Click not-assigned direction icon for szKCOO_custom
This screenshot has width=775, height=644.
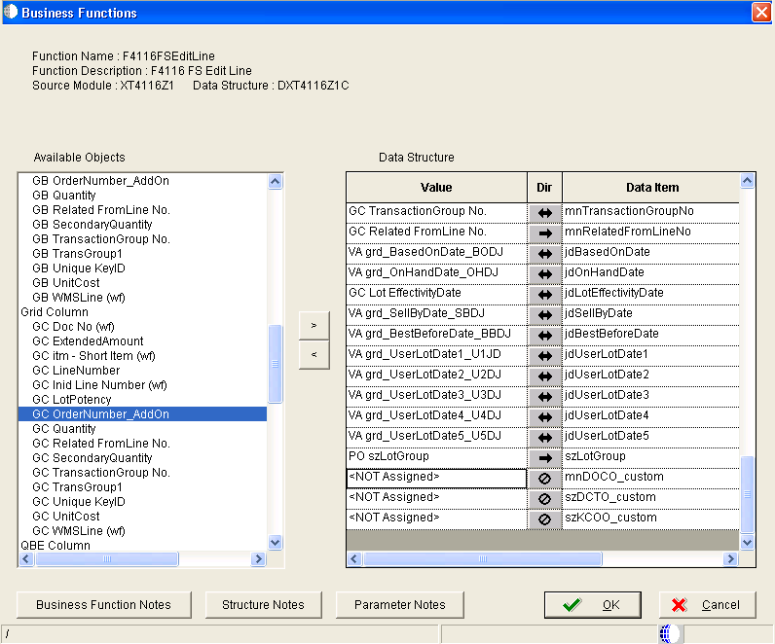[544, 519]
